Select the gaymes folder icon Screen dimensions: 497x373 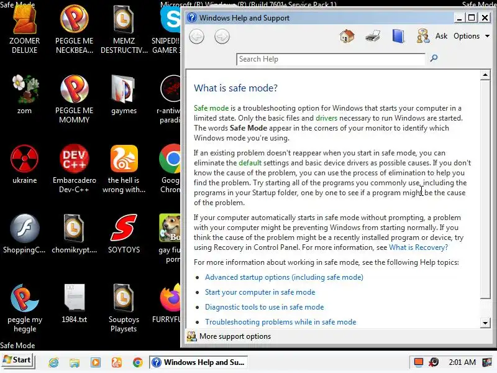click(124, 94)
